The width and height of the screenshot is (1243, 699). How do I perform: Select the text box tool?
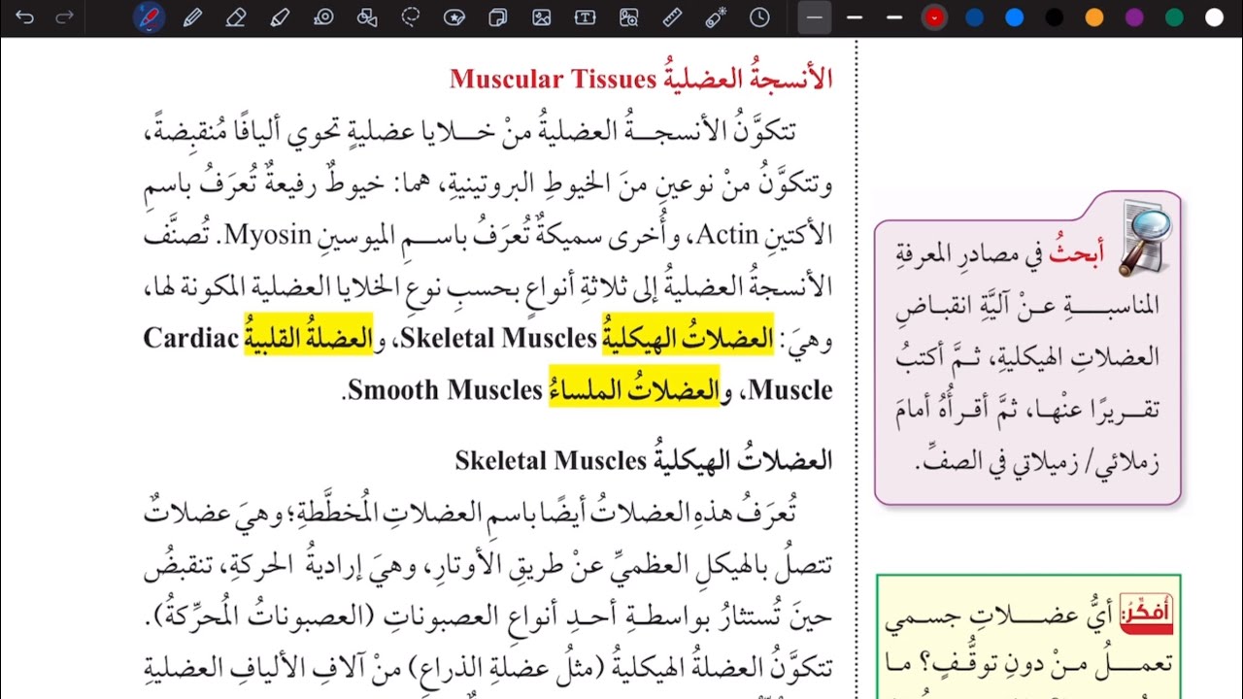(585, 17)
